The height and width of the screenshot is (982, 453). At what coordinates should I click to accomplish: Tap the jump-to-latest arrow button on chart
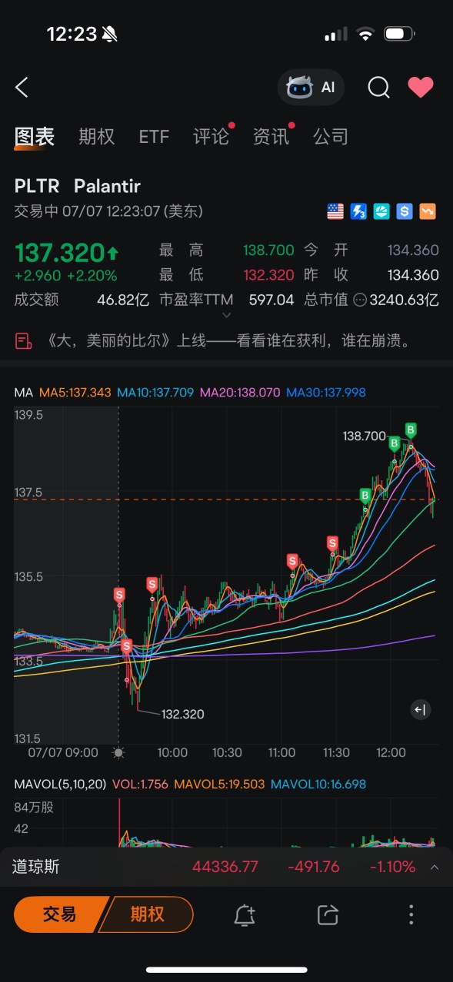tap(420, 710)
